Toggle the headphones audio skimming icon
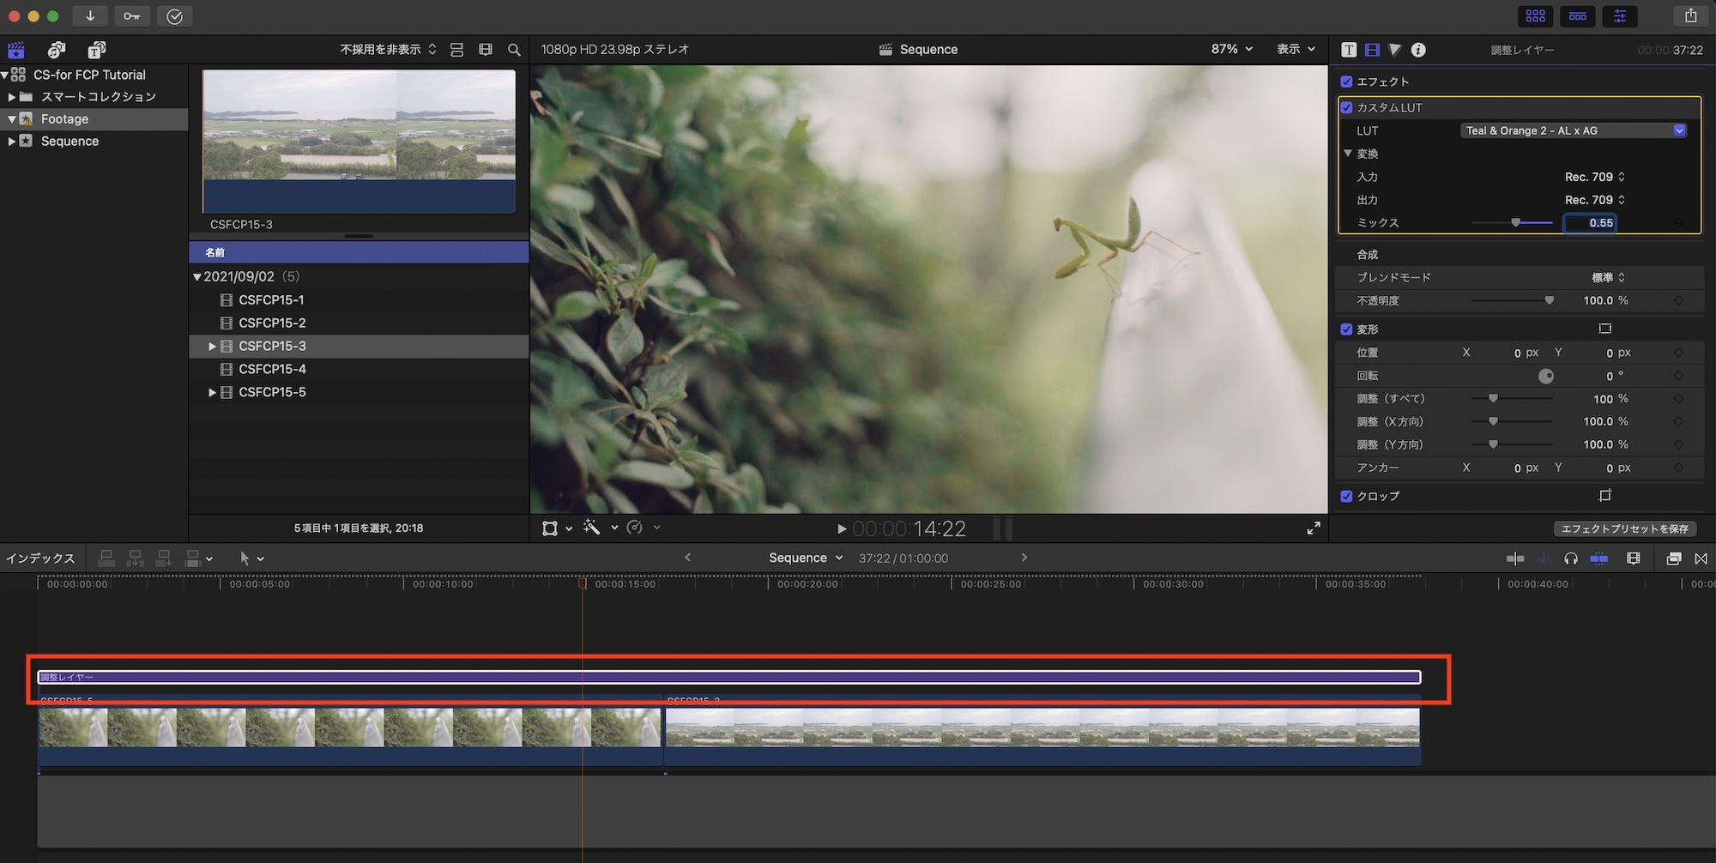The width and height of the screenshot is (1716, 863). point(1570,558)
